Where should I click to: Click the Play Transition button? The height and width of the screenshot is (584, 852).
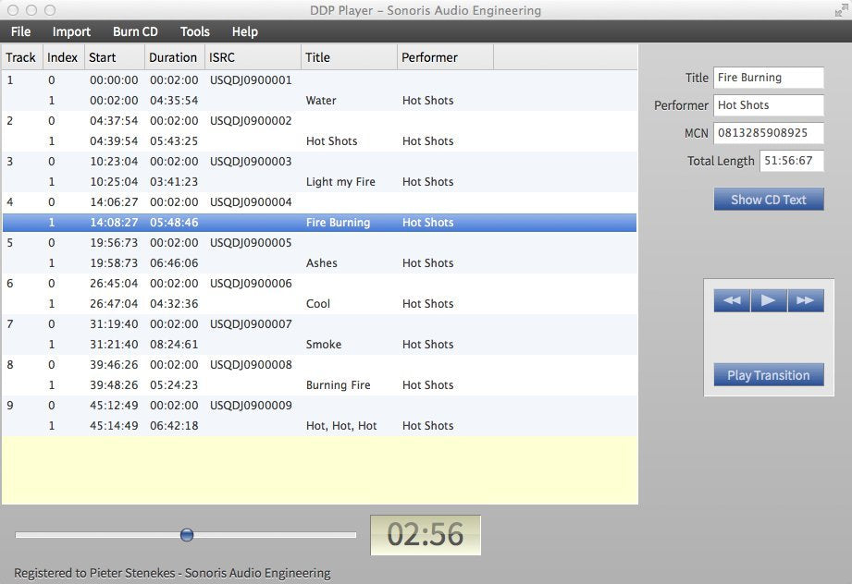click(768, 375)
